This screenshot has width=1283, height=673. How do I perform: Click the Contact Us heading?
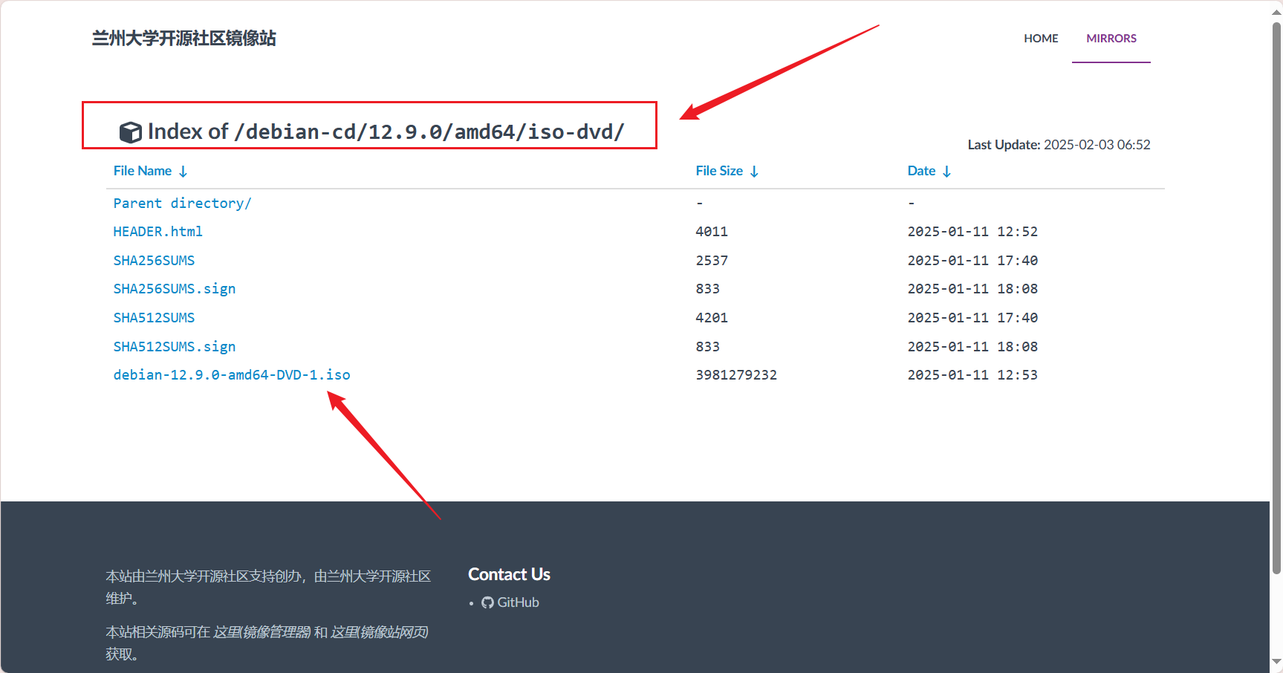pyautogui.click(x=509, y=574)
